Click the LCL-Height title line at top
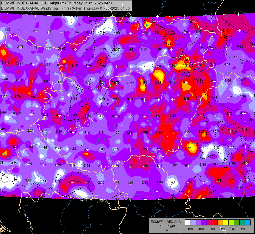 click(57, 3)
